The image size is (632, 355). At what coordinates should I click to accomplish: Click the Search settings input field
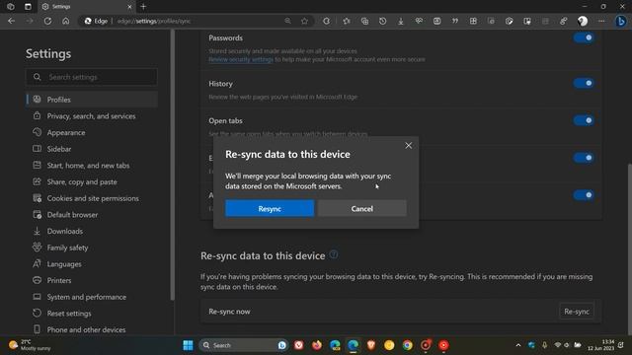click(92, 77)
